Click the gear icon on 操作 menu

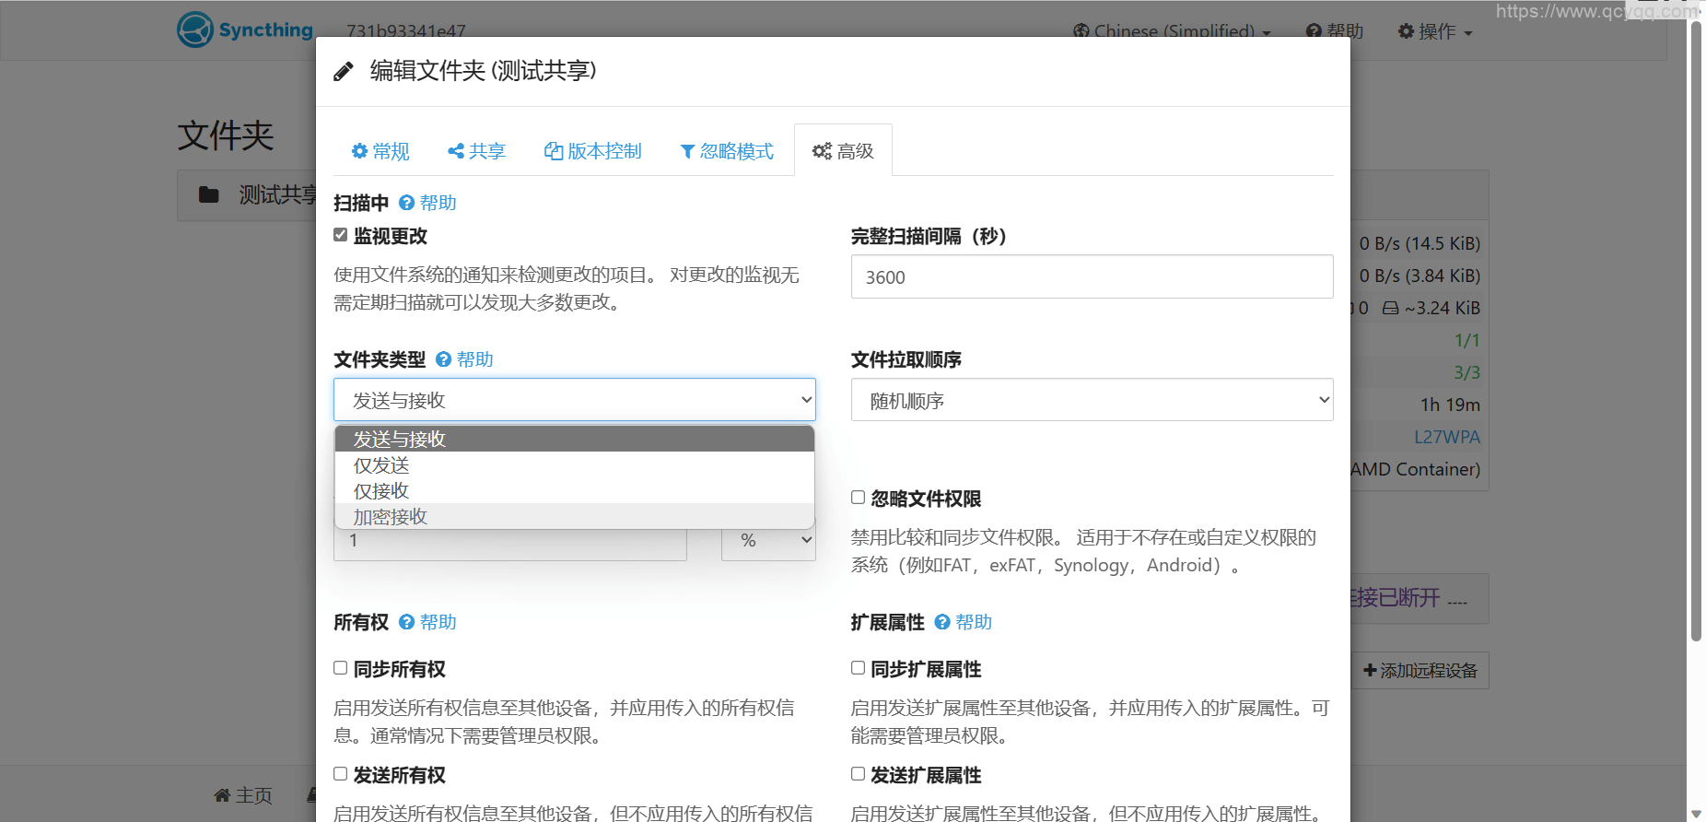coord(1406,31)
